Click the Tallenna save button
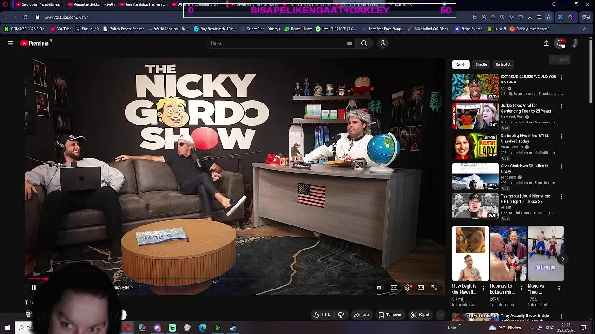 (x=390, y=315)
